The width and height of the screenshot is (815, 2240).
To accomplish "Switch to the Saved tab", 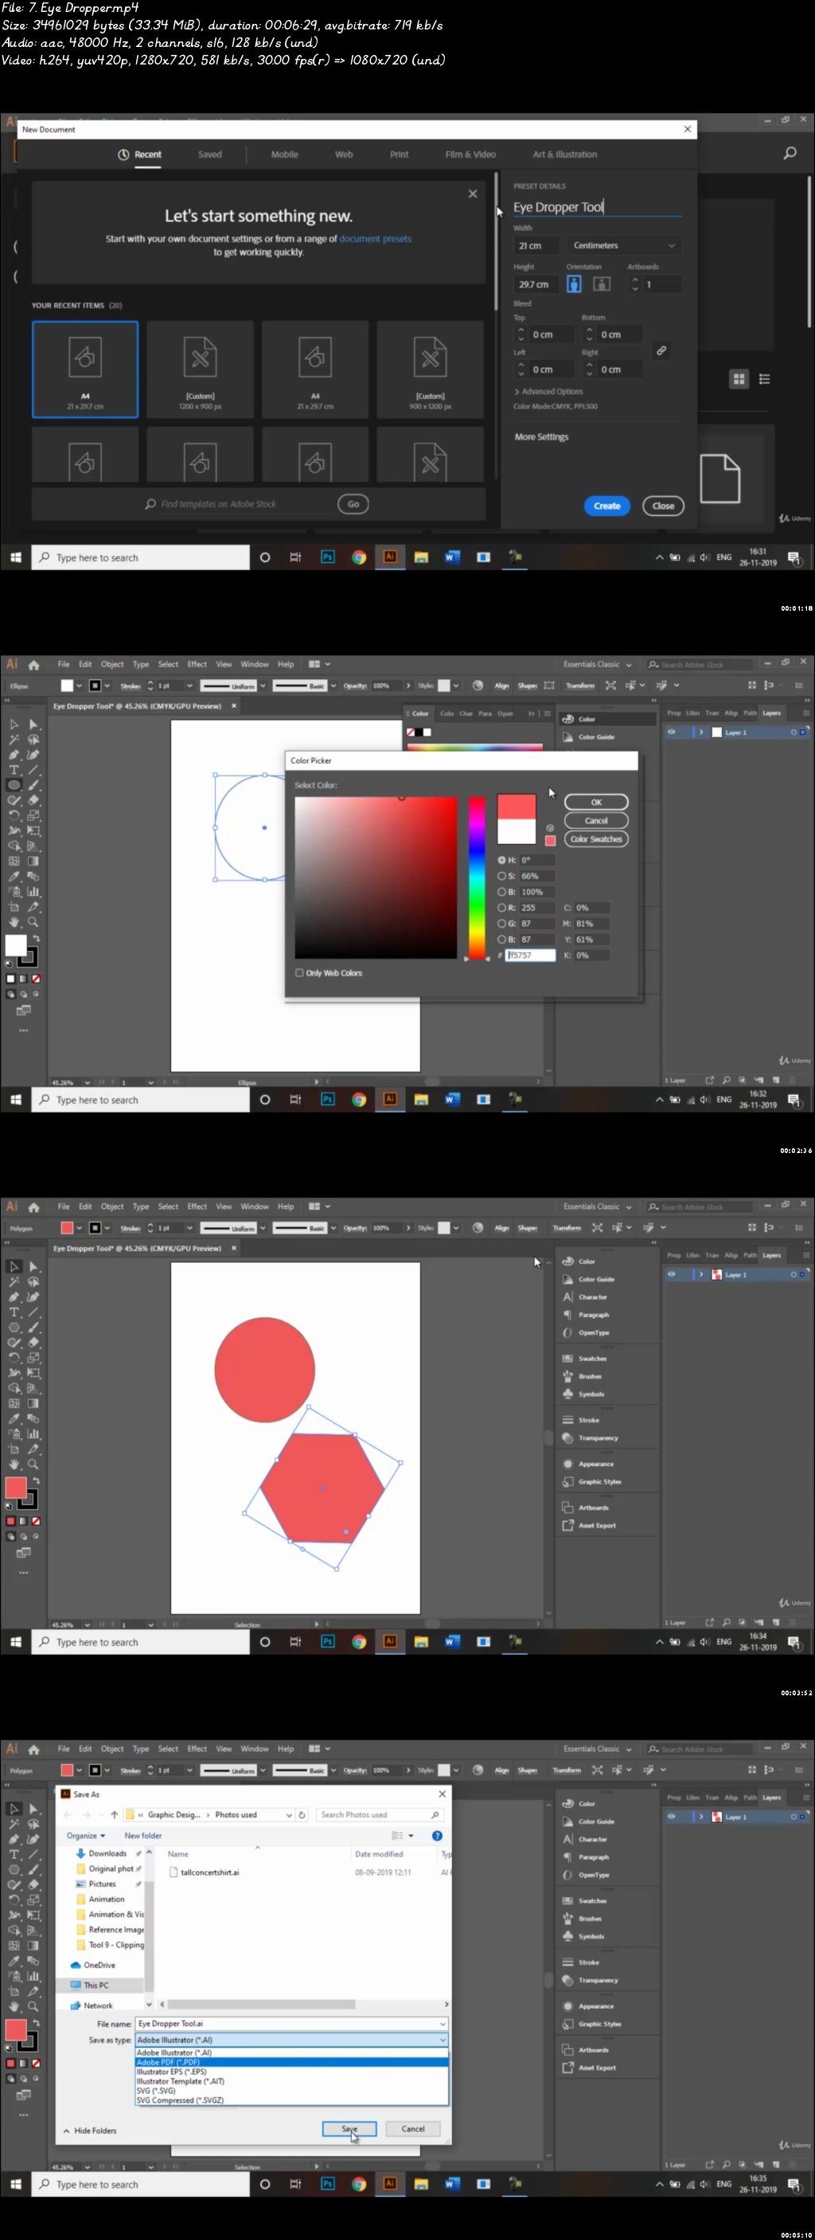I will [x=209, y=154].
